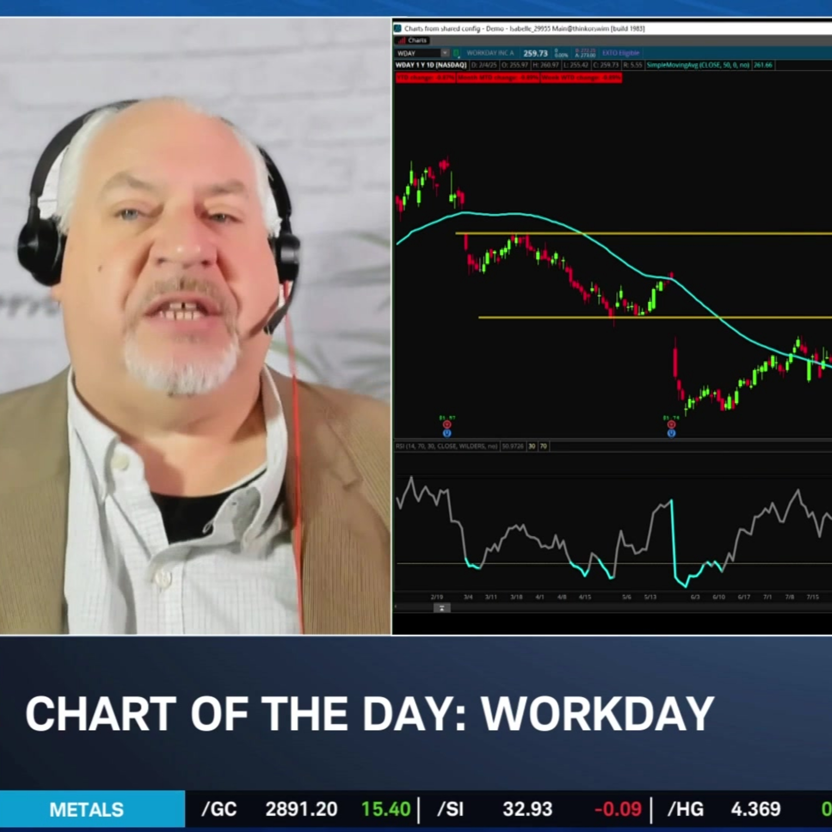Screen dimensions: 832x832
Task: Click the 7/15 date on time axis
Action: click(813, 597)
